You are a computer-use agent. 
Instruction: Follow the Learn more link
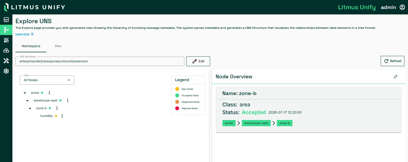(x=22, y=34)
